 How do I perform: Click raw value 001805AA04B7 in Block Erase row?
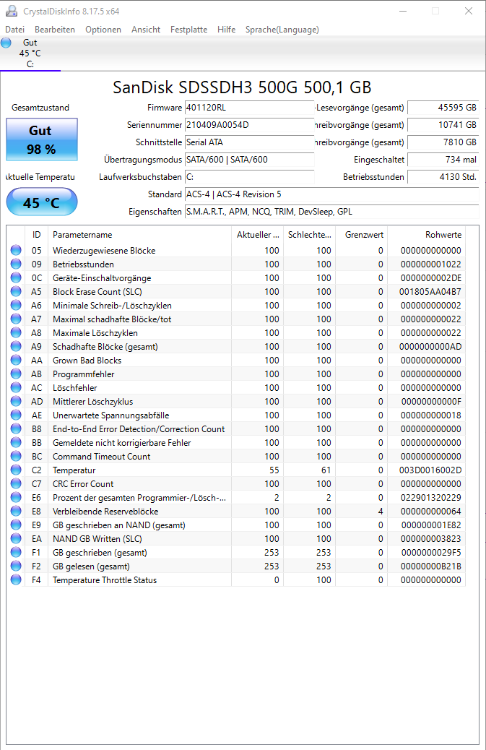tap(430, 291)
